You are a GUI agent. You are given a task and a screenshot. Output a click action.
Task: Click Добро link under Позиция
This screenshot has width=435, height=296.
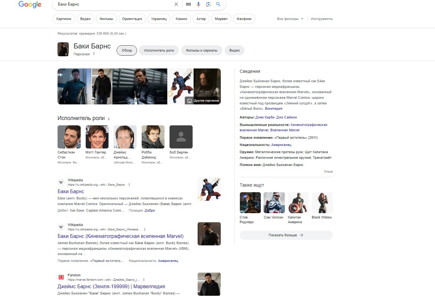(150, 210)
